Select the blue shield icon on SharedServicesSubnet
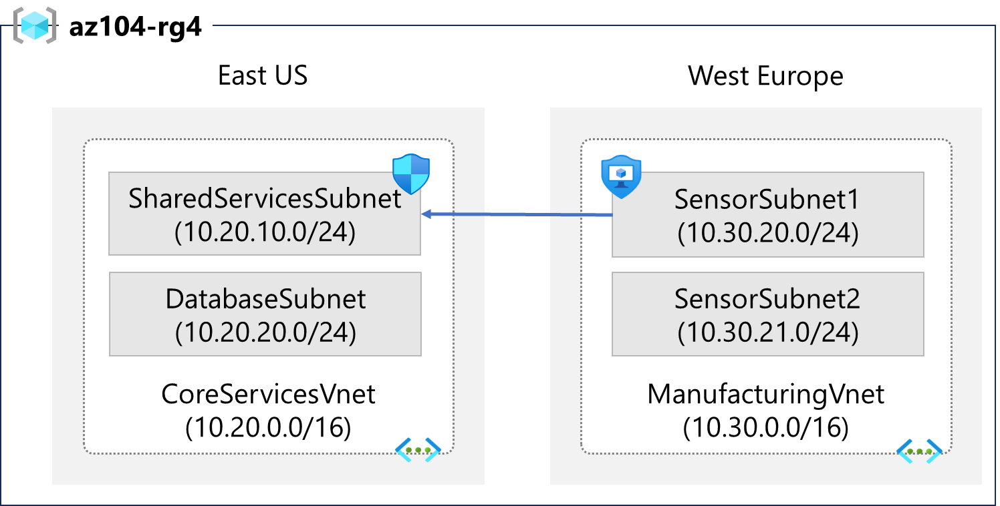1000x506 pixels. (x=410, y=174)
